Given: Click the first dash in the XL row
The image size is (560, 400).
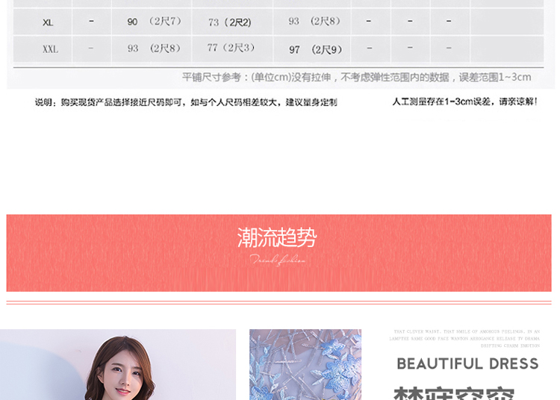Looking at the screenshot, I should (91, 22).
